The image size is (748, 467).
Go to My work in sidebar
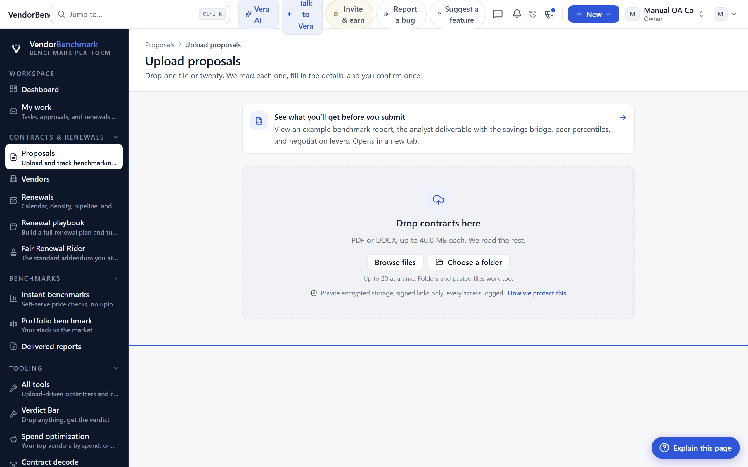pyautogui.click(x=64, y=111)
